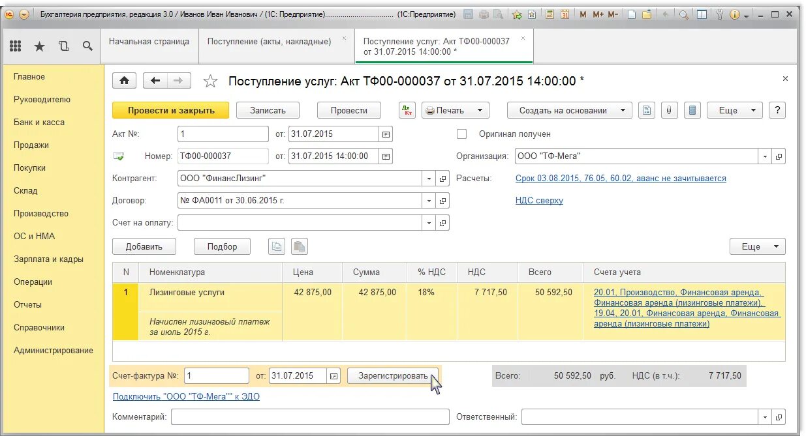806x436 pixels.
Task: Add document to favorites with the star outline
Action: click(x=210, y=81)
